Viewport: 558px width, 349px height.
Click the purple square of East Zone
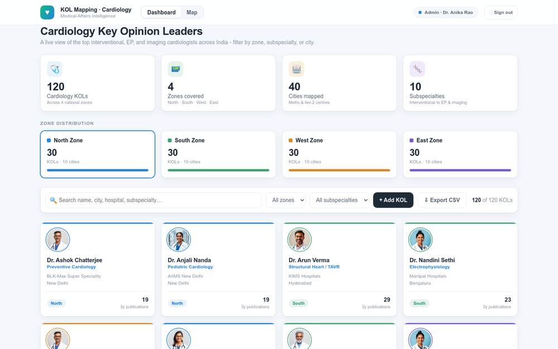pyautogui.click(x=411, y=140)
